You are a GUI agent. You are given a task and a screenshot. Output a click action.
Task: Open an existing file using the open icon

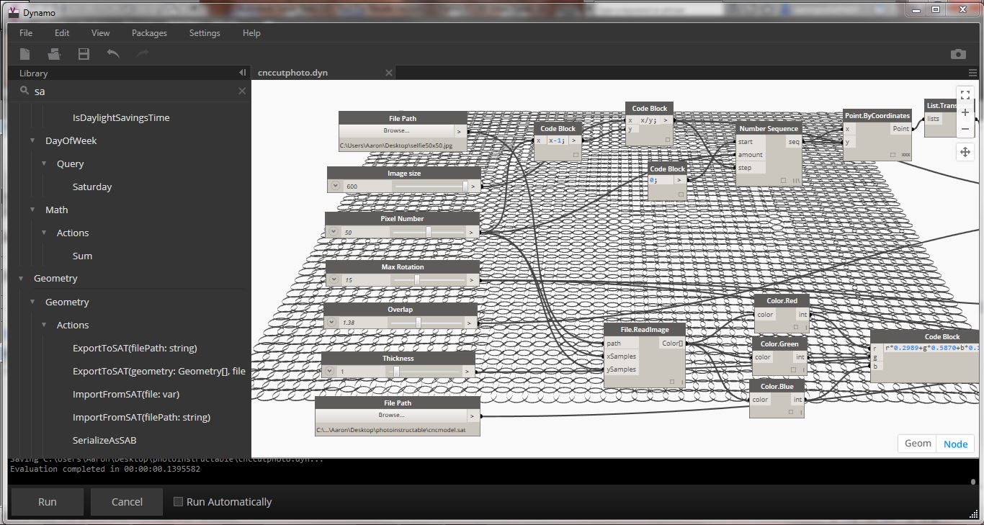click(54, 53)
